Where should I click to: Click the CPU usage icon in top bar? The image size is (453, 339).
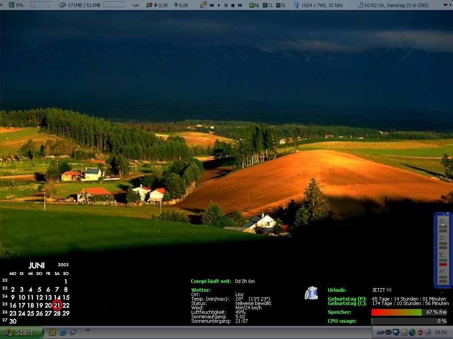(x=12, y=5)
